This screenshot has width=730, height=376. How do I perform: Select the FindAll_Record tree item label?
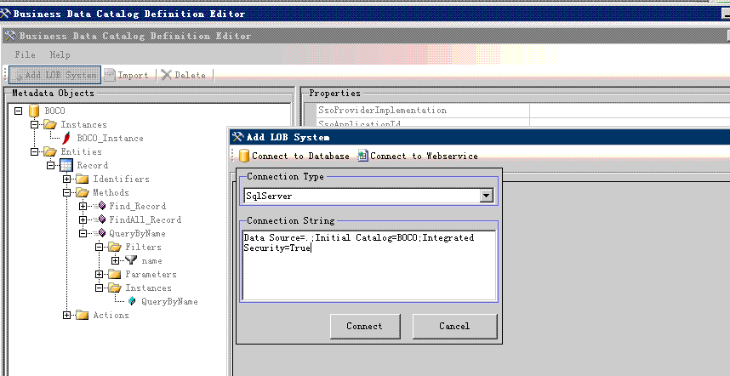(x=145, y=219)
